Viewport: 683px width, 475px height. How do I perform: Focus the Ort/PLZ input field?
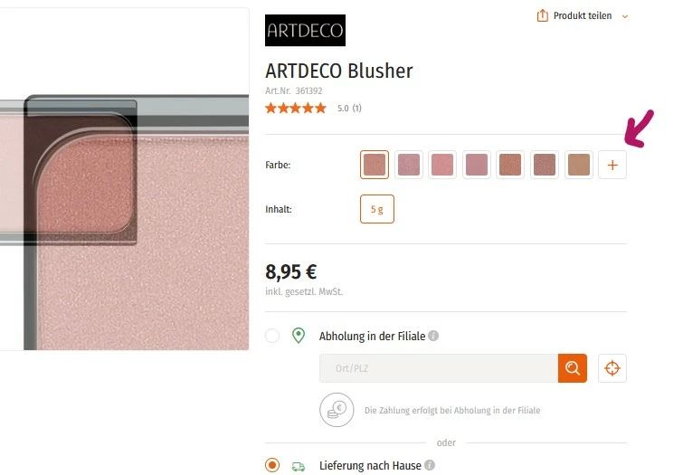pyautogui.click(x=439, y=368)
